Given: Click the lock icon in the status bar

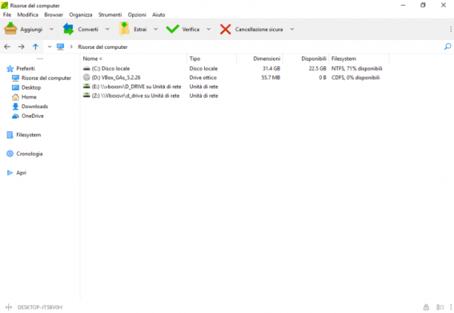Looking at the screenshot, I should point(426,307).
